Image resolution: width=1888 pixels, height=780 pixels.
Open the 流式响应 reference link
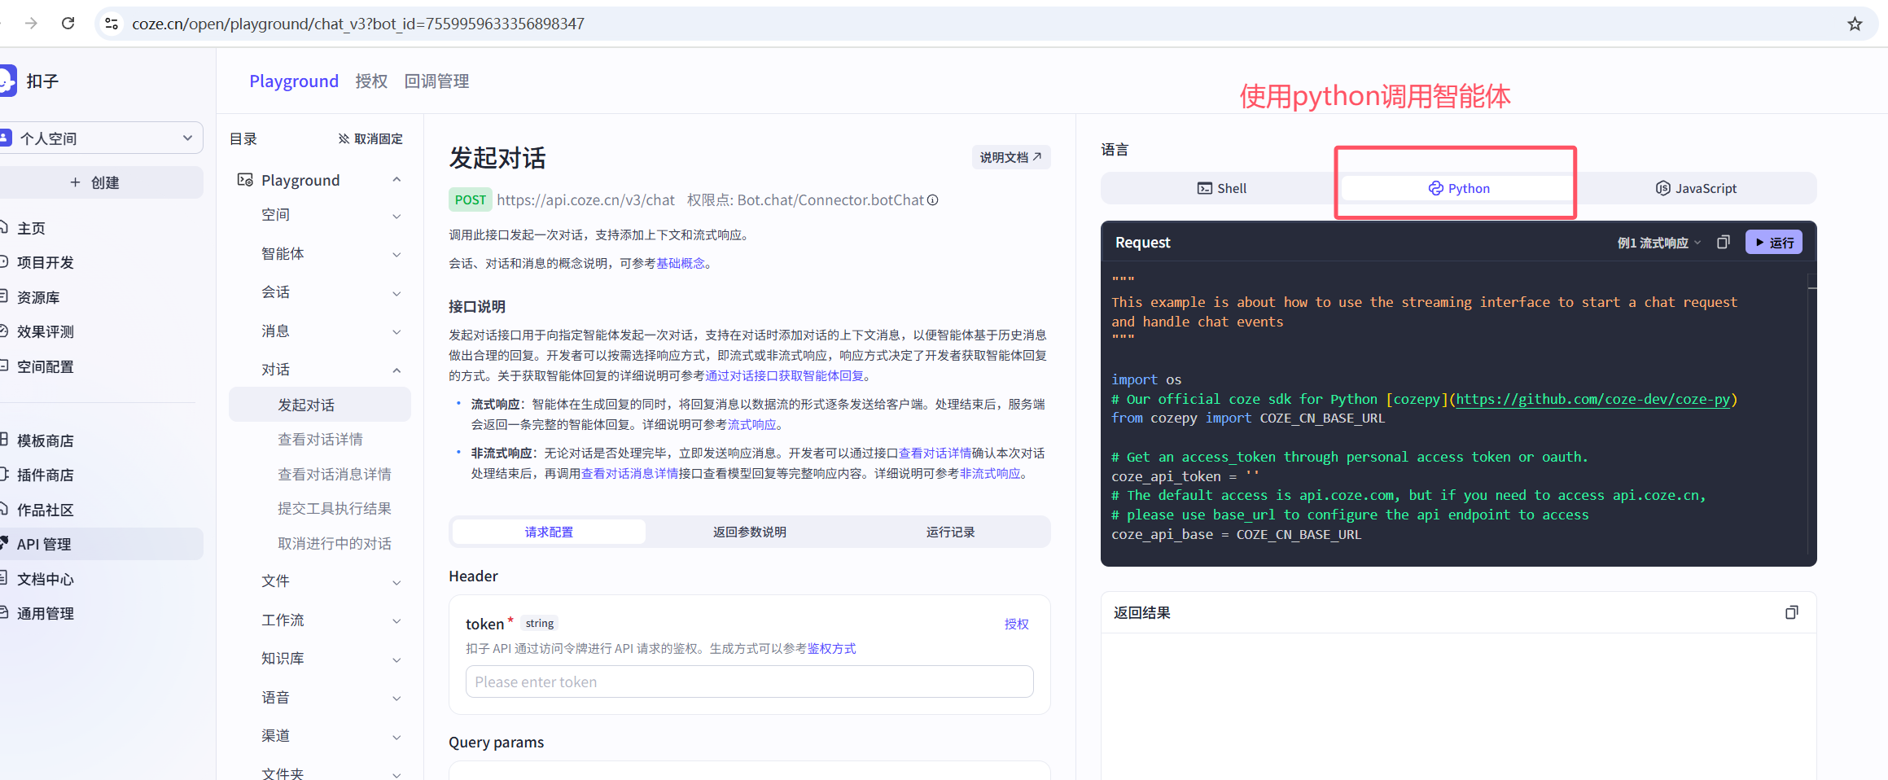pos(751,425)
